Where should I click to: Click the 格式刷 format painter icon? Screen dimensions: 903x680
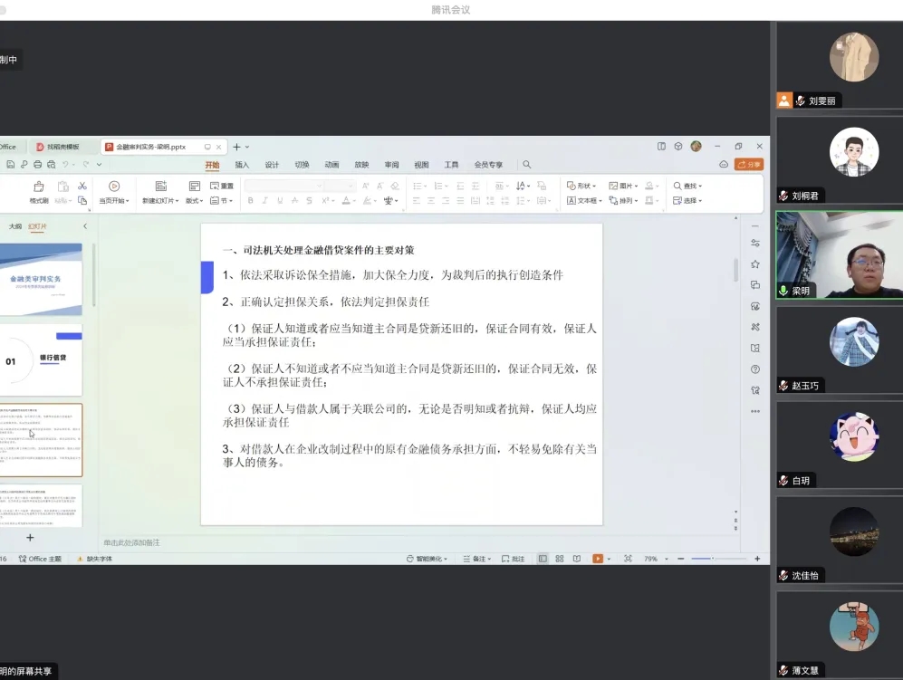point(39,187)
